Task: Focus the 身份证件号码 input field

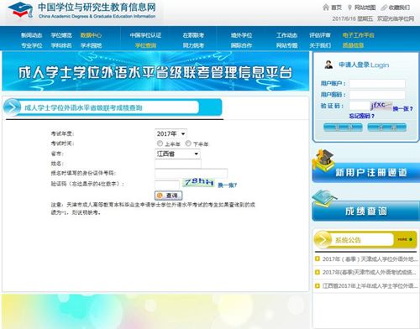Action: click(192, 173)
